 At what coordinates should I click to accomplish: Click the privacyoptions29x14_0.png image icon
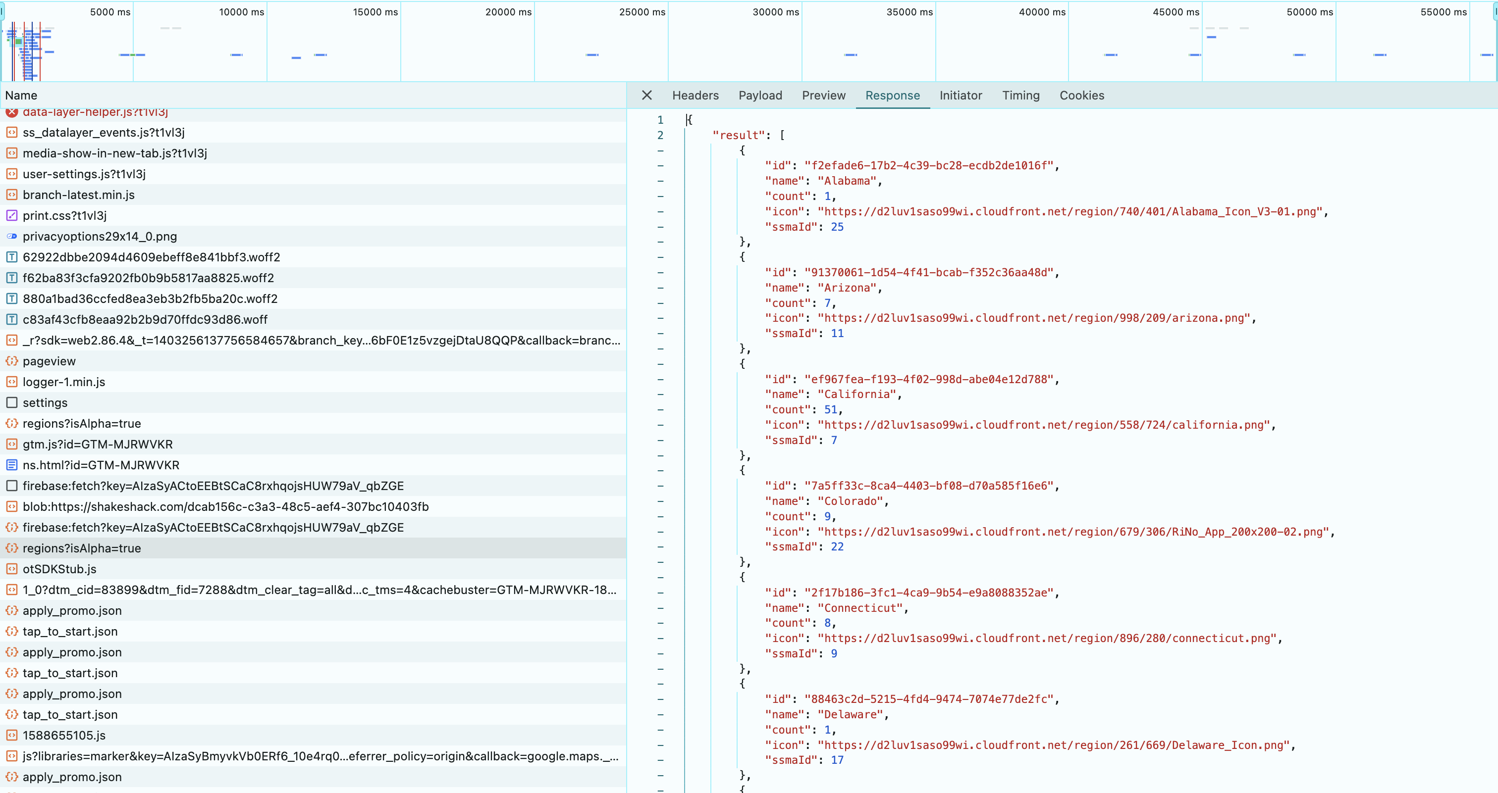click(11, 237)
